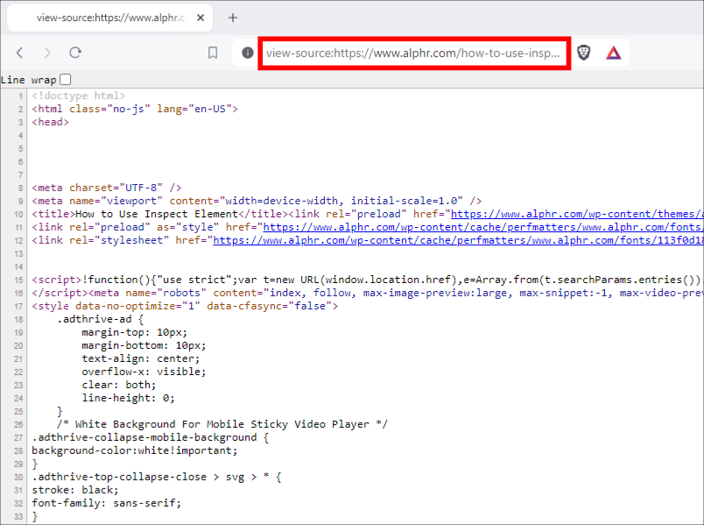
Task: Click '.adthrive-top-collapse-close > svg' line
Action: 157,477
